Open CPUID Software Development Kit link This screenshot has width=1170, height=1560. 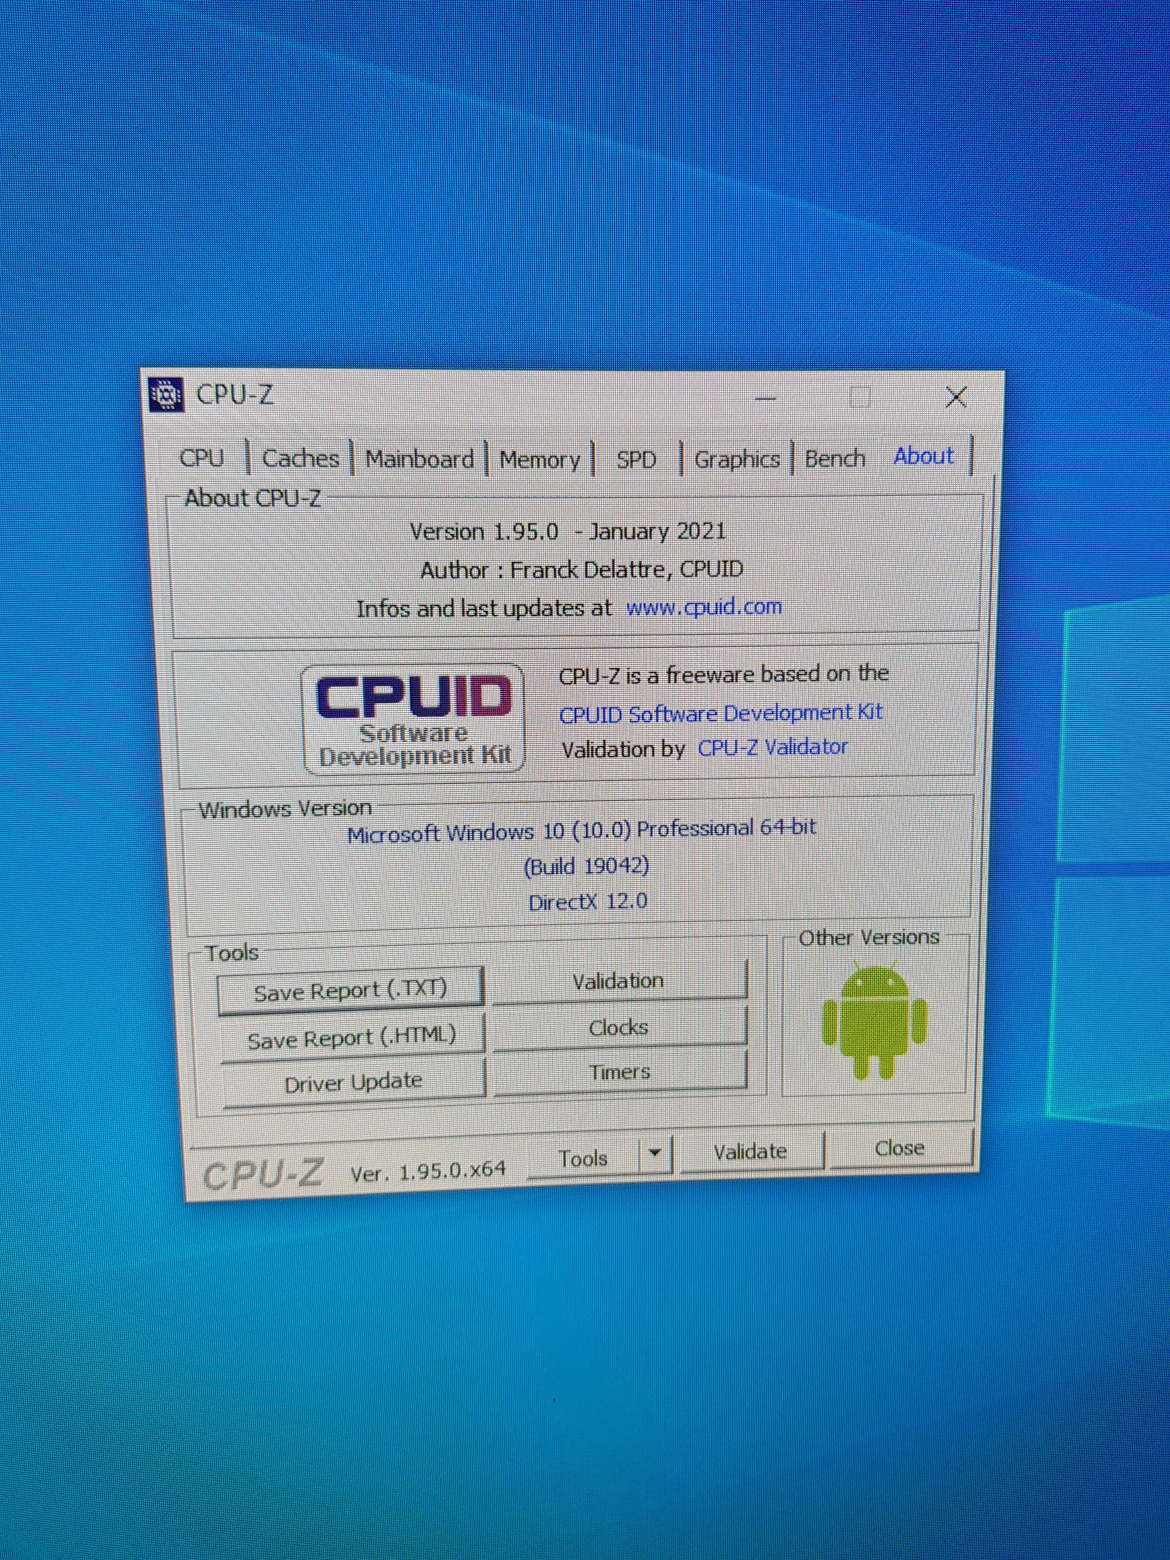[x=720, y=714]
